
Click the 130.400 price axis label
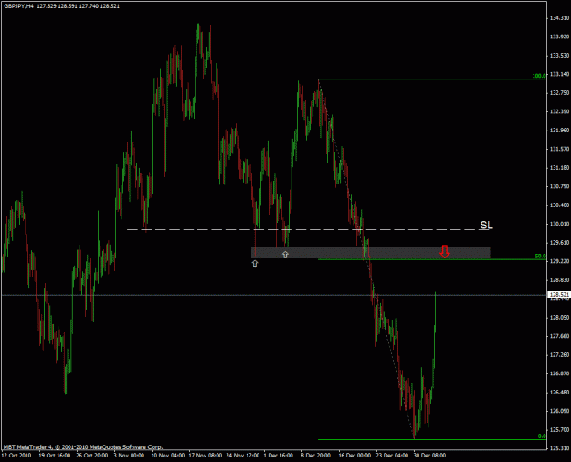[559, 205]
